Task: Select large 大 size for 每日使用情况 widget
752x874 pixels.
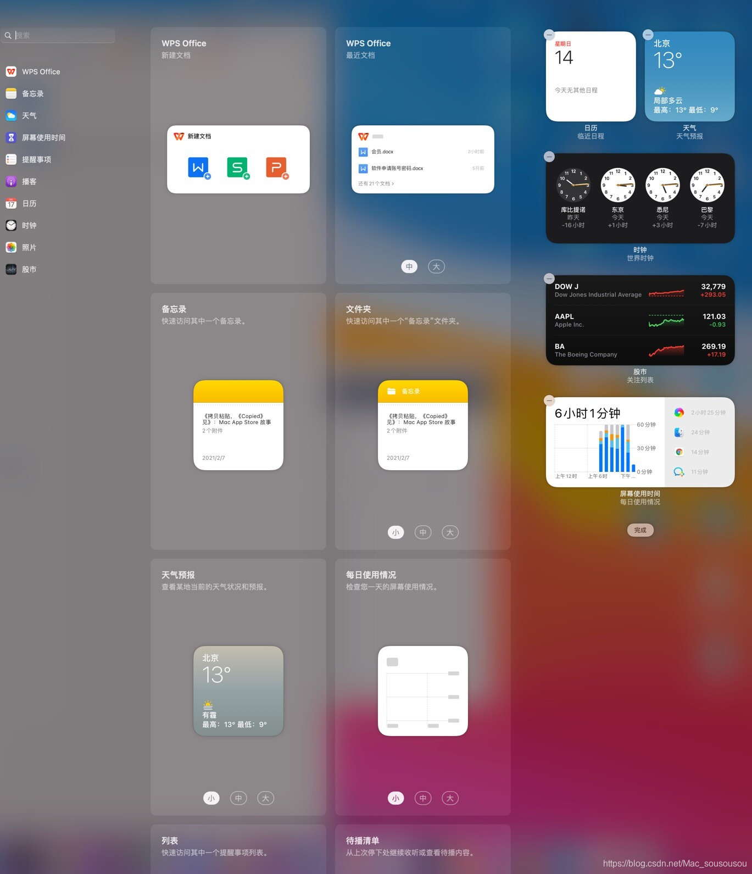Action: click(450, 798)
